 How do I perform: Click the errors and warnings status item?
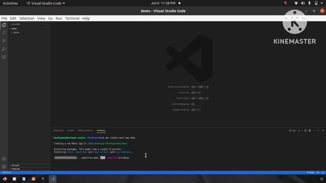click(x=7, y=172)
